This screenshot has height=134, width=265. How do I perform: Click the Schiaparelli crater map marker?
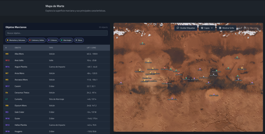coord(194,78)
